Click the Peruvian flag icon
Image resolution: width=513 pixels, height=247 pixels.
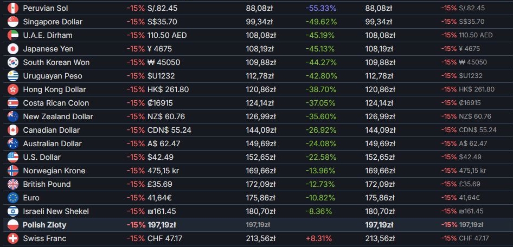(x=14, y=8)
